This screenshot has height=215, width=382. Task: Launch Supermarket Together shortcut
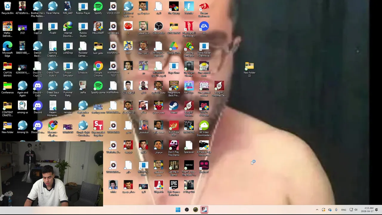(98, 129)
